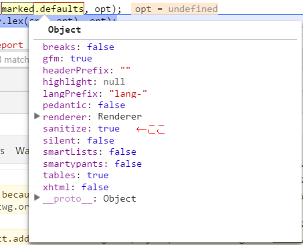Click the '.defaults' token in source code
Screen dimensions: 303x245
(60, 9)
